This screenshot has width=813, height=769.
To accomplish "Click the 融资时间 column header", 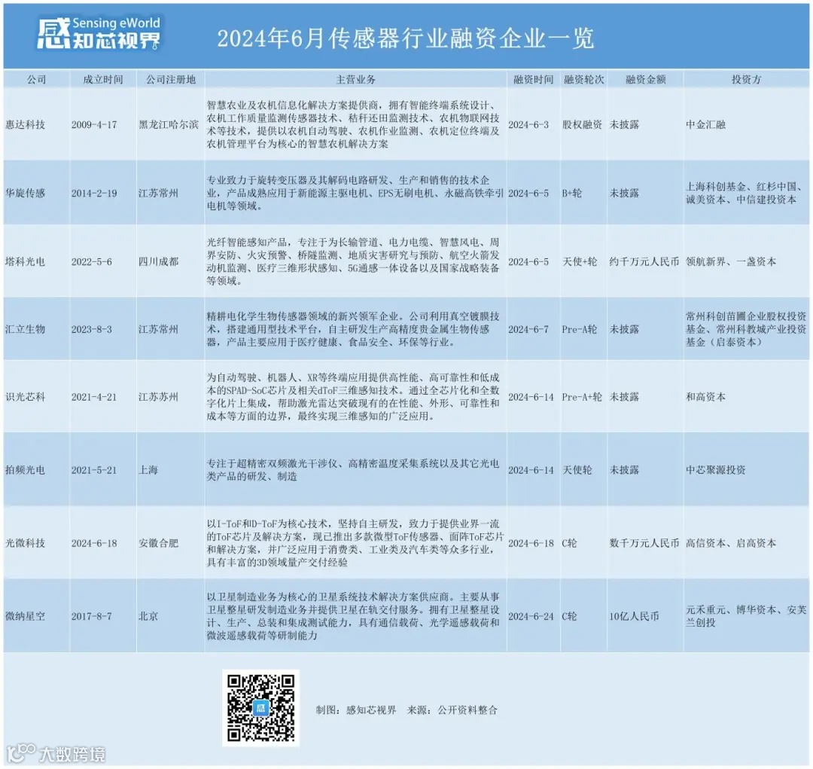I will pos(534,79).
